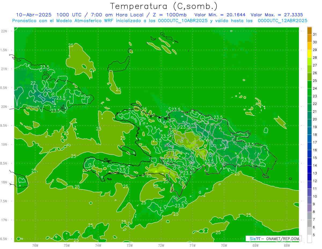Click the '75W' longitude axis label

pos(67,245)
